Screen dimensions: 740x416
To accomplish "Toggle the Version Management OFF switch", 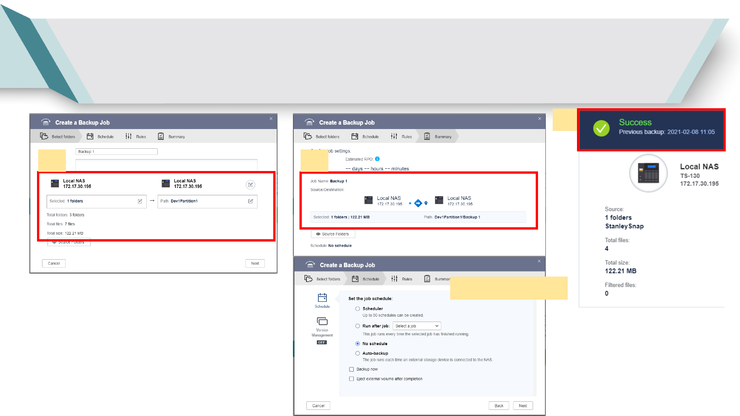I will click(322, 342).
